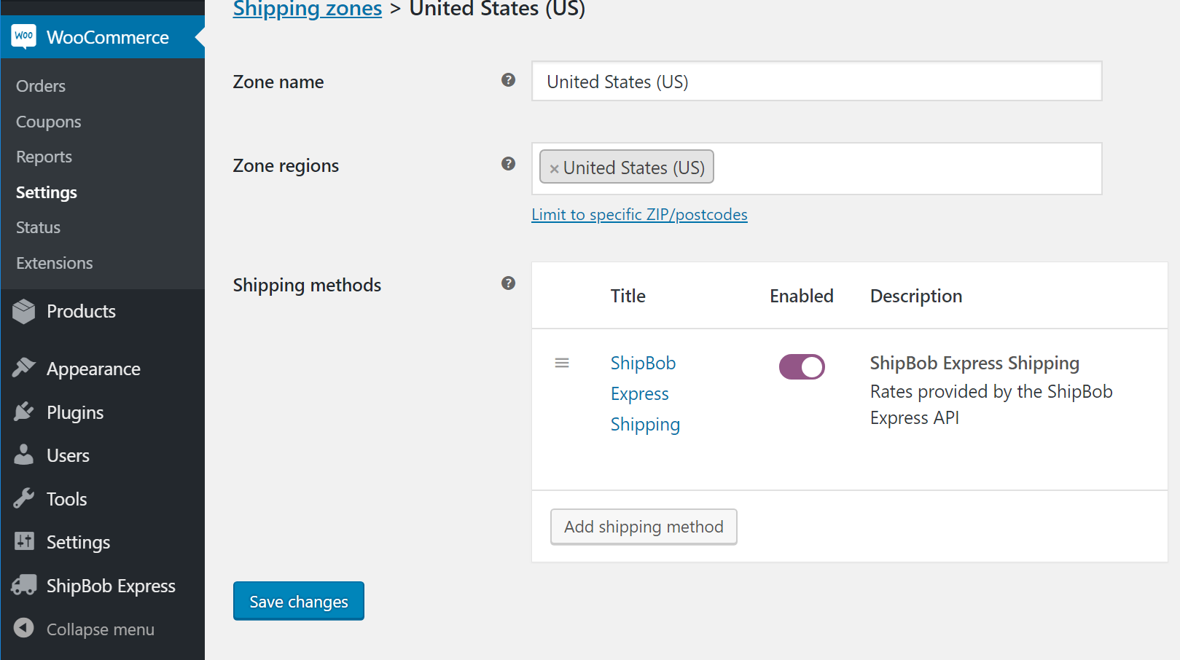Click the Settings sliders icon in sidebar
The height and width of the screenshot is (660, 1180).
click(24, 541)
